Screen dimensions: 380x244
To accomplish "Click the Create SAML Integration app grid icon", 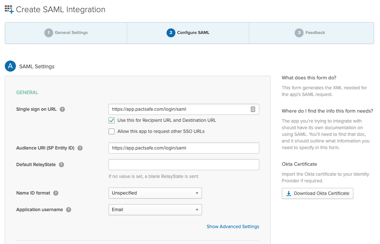I will coord(9,10).
